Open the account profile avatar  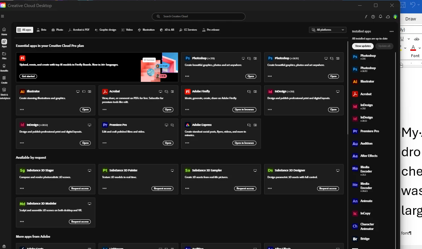(x=395, y=17)
